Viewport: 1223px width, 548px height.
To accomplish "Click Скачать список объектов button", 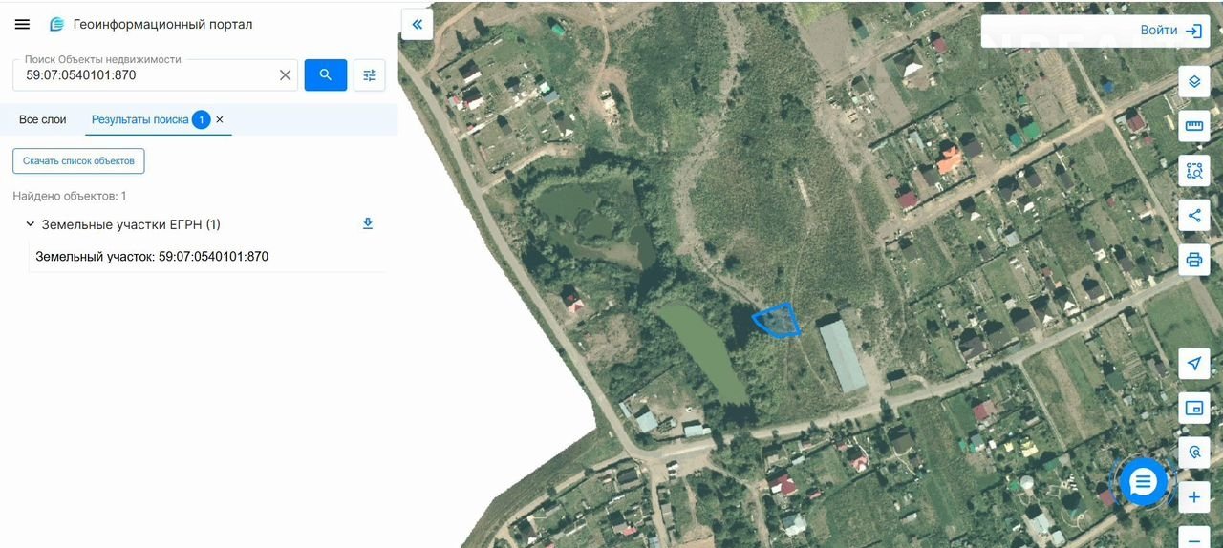I will (78, 161).
